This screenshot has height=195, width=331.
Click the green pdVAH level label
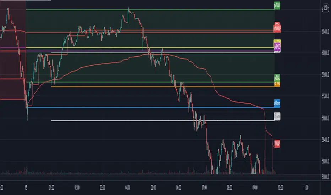(277, 5)
